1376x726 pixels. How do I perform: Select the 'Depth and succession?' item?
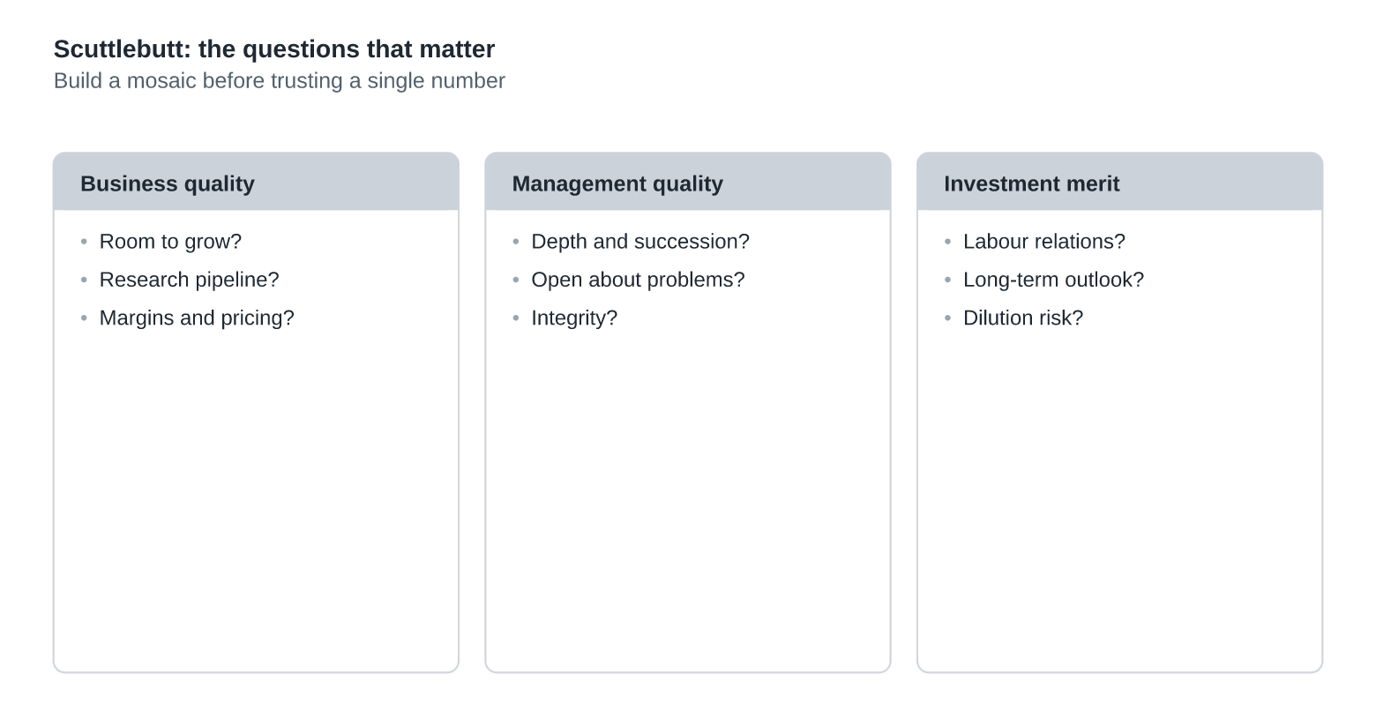coord(640,242)
